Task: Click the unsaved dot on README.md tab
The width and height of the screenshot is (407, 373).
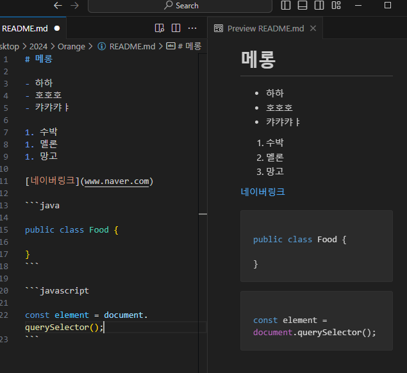Action: 57,28
